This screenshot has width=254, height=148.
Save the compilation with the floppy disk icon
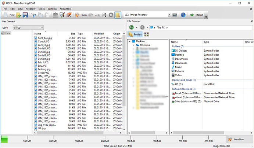(25, 15)
